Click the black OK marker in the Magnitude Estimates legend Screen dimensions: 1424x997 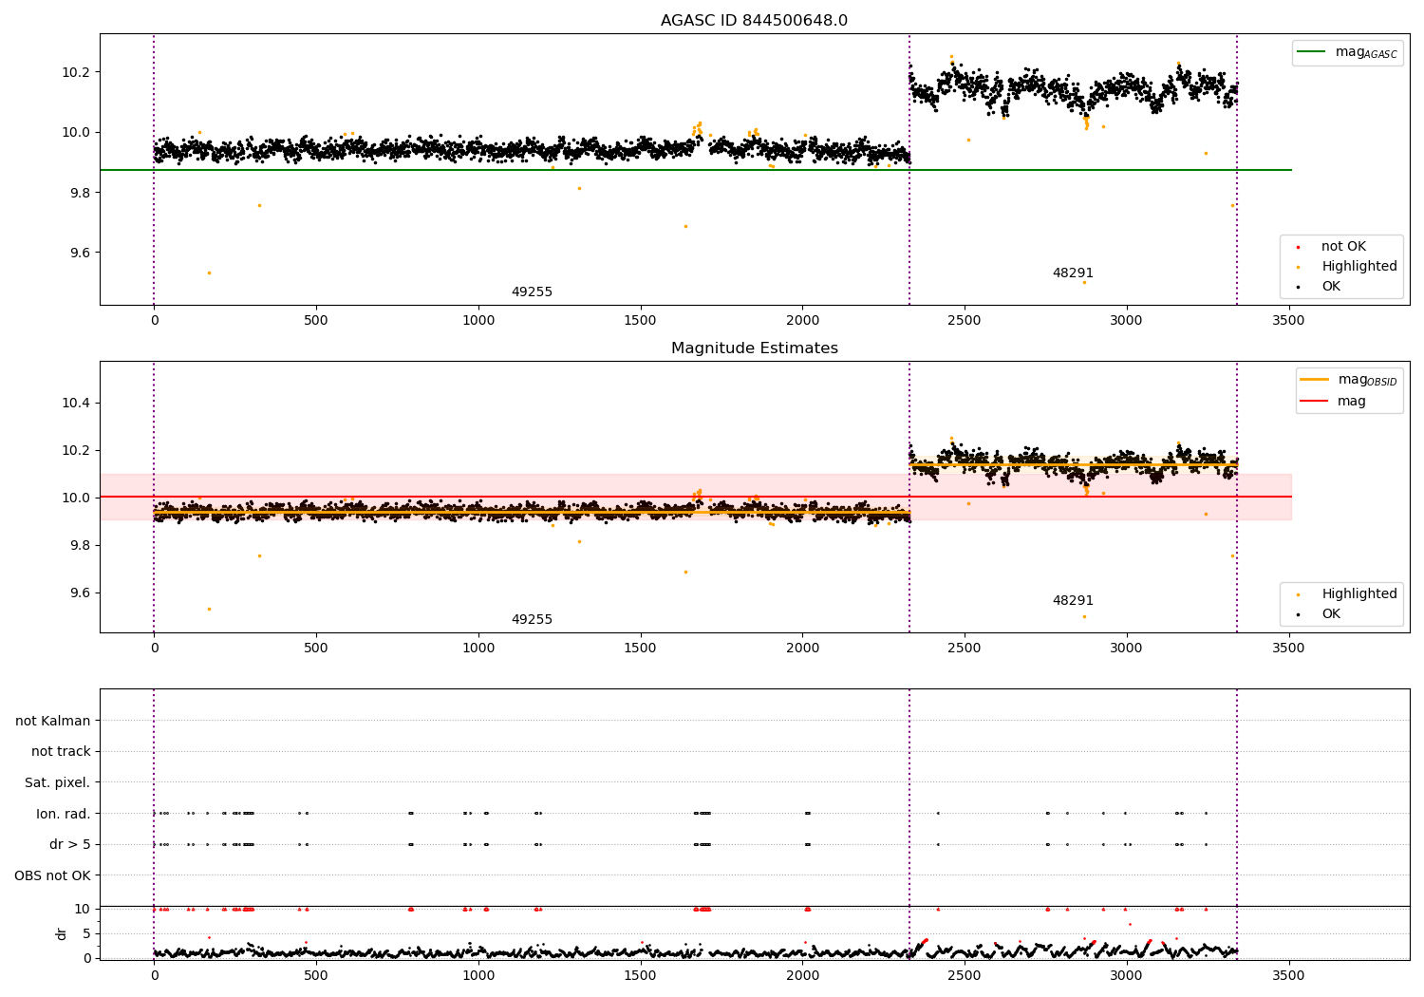(x=1299, y=614)
